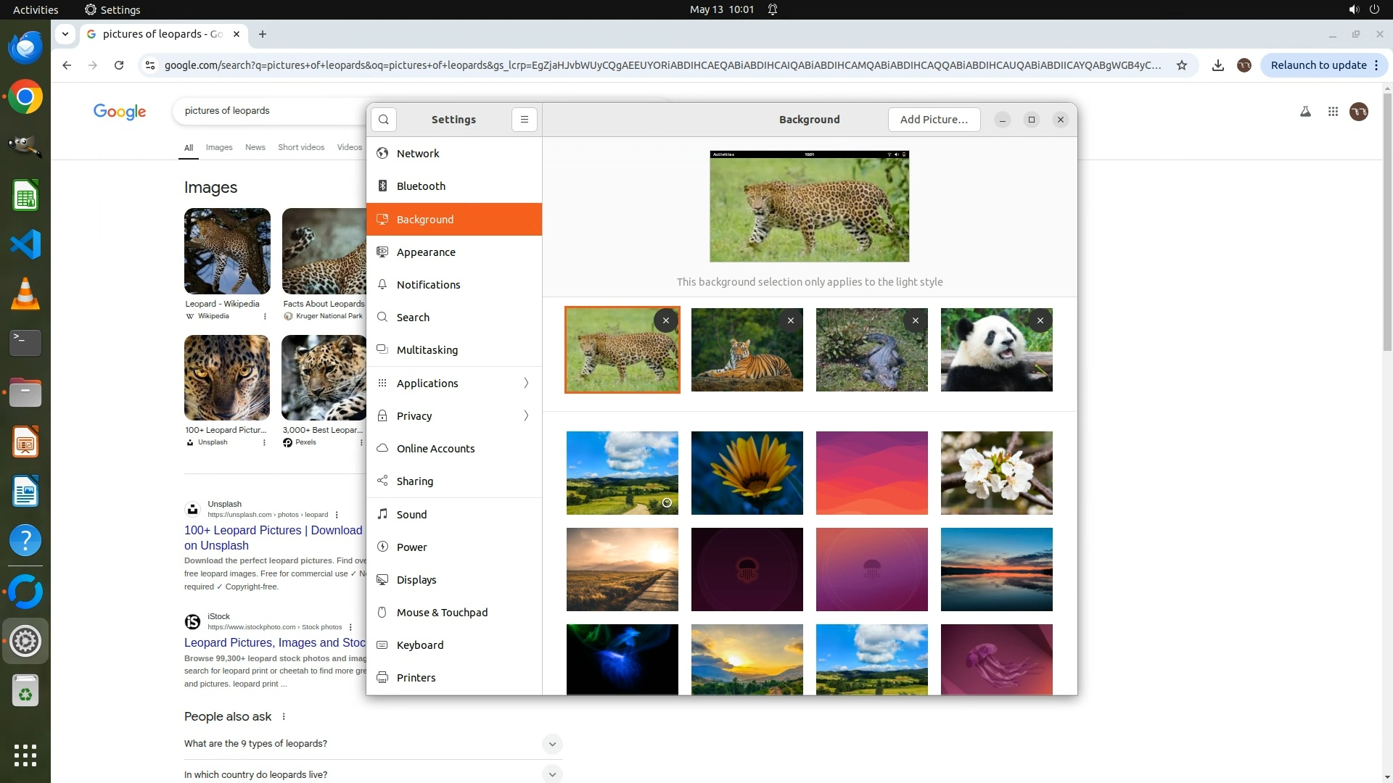Open Appearance in Settings sidebar
Viewport: 1393px width, 783px height.
[x=426, y=252]
